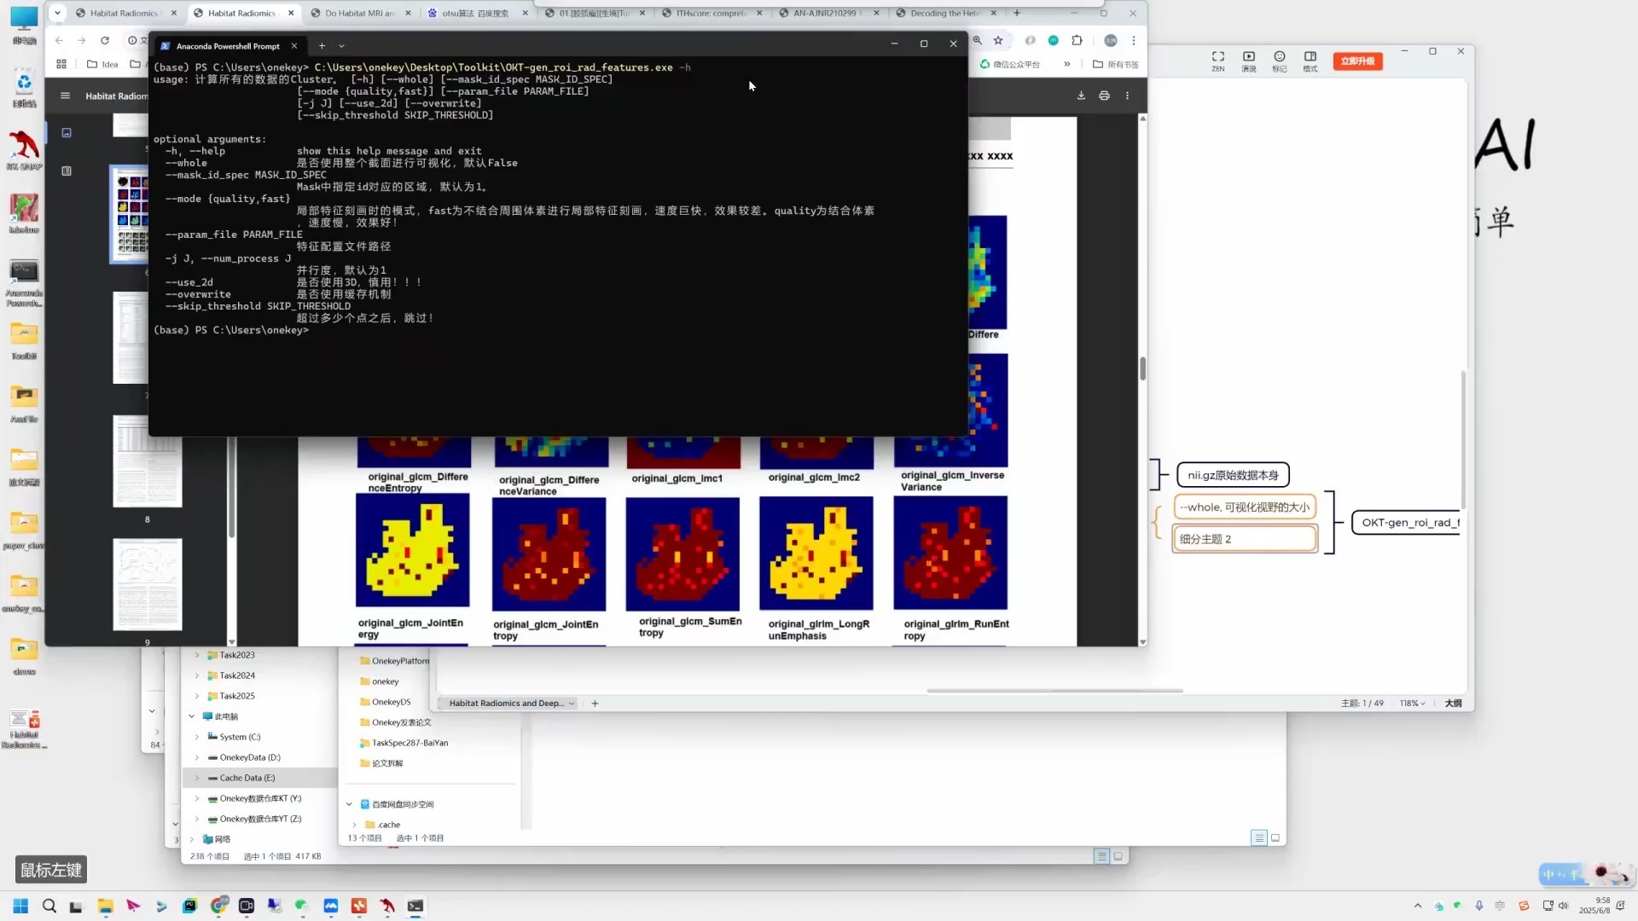Open Windows taskbar search
Viewport: 1638px width, 921px height.
pyautogui.click(x=49, y=906)
